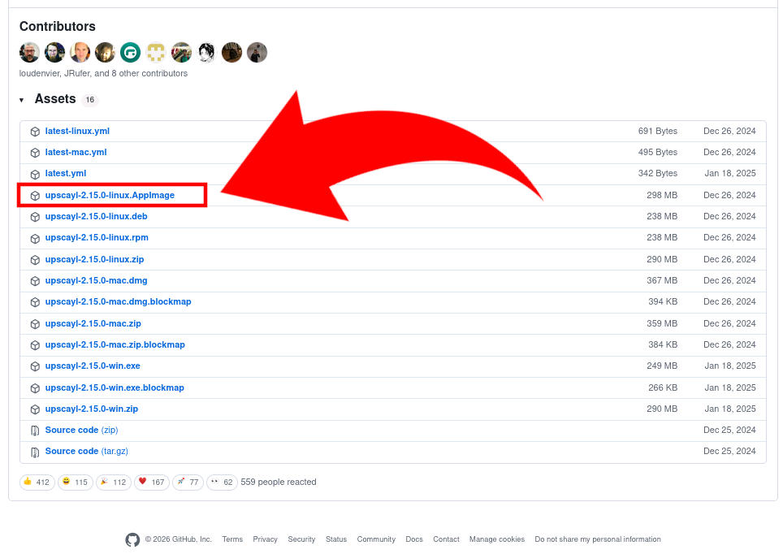Toggle the rocket reaction showing 77
This screenshot has width=783, height=554.
tap(188, 482)
